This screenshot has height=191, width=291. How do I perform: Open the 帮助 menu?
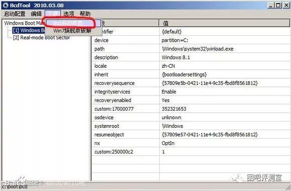coord(85,14)
